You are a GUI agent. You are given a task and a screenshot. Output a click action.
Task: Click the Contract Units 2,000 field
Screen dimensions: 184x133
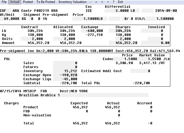tap(32, 39)
